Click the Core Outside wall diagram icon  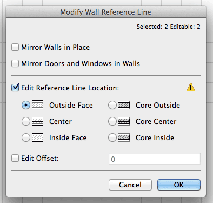click(x=124, y=105)
